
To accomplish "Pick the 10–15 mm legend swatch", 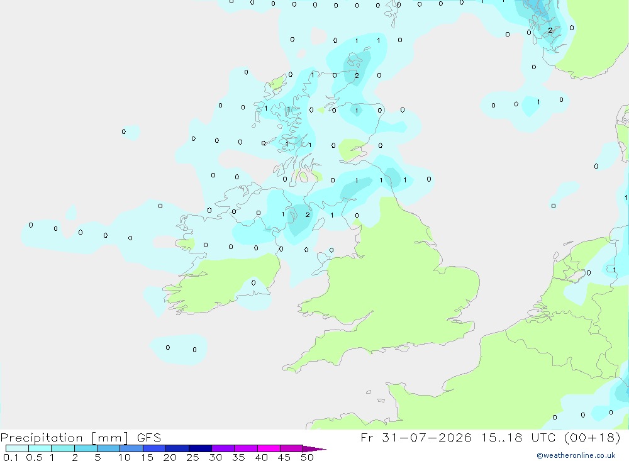I will 131,448.
